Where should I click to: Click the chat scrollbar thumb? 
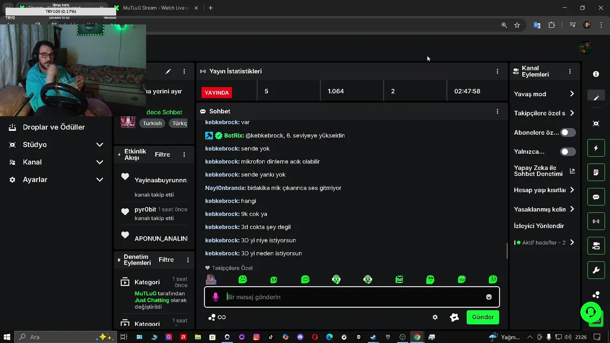click(x=507, y=251)
